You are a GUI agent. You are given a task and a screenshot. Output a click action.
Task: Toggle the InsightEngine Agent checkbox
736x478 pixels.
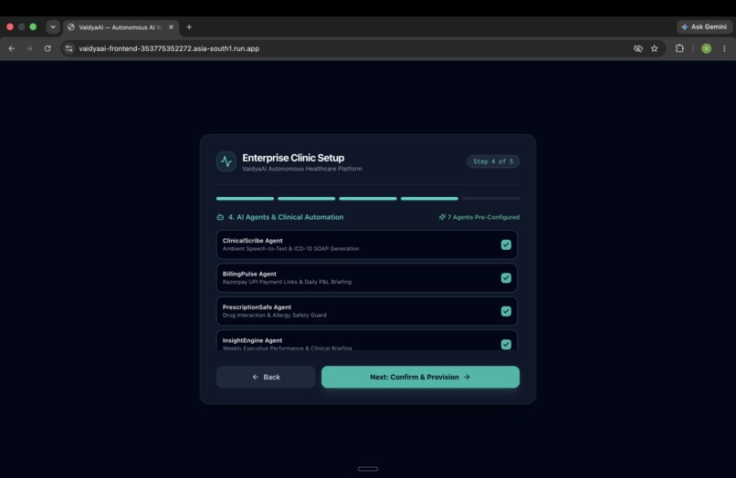(506, 345)
